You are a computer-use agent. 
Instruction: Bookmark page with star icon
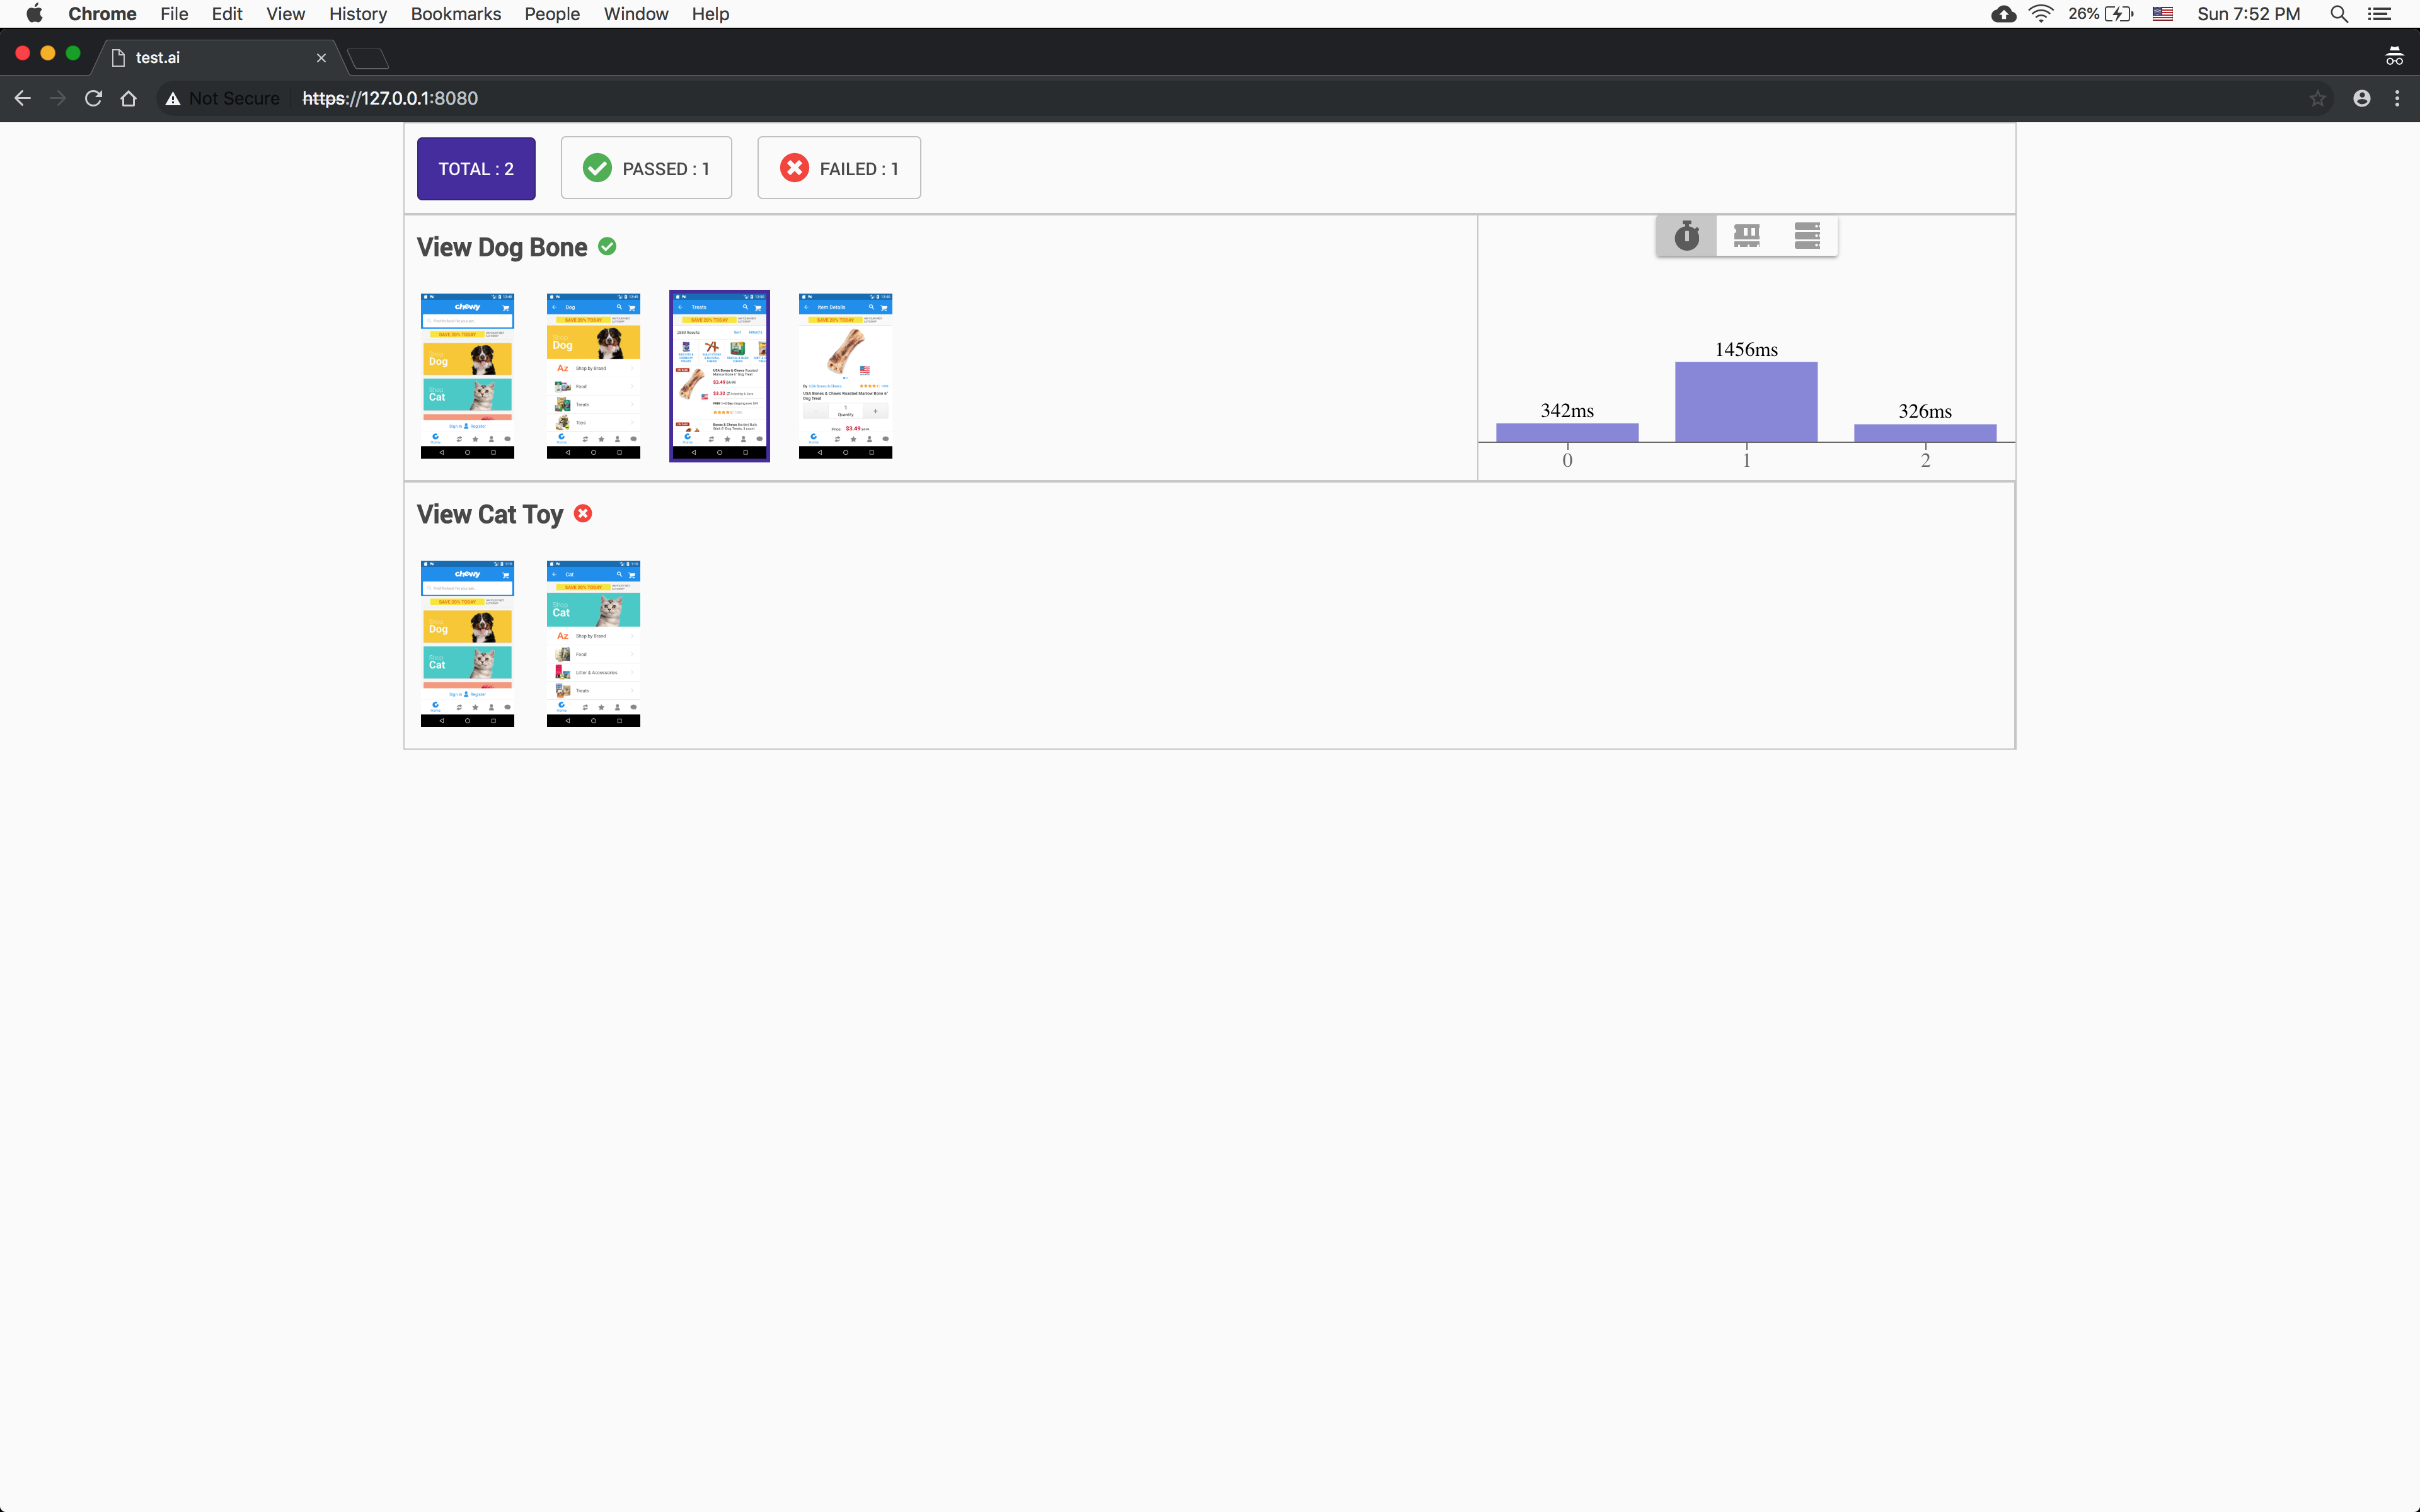(2317, 98)
